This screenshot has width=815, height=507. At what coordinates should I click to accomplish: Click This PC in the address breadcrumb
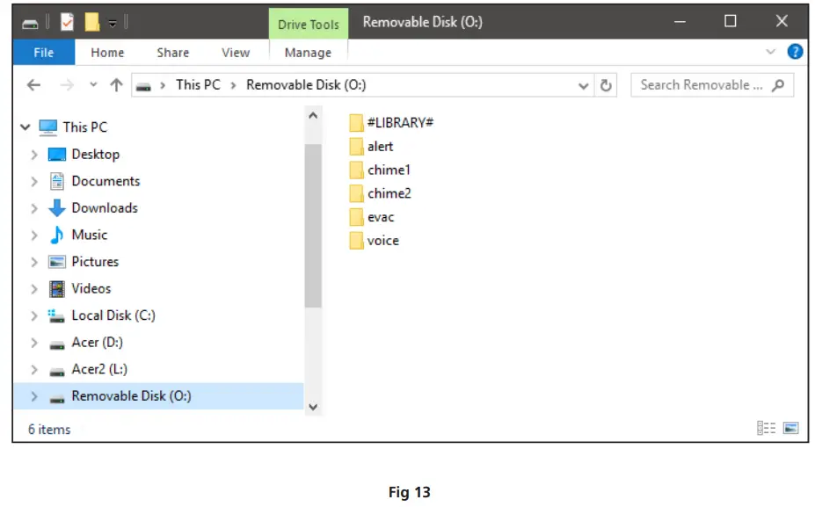198,84
